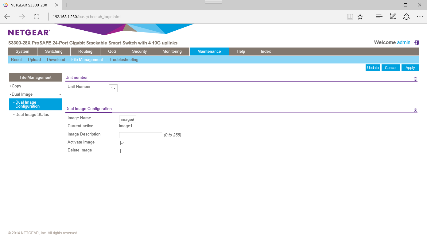Open the Security menu tab
The width and height of the screenshot is (427, 237).
click(x=139, y=52)
